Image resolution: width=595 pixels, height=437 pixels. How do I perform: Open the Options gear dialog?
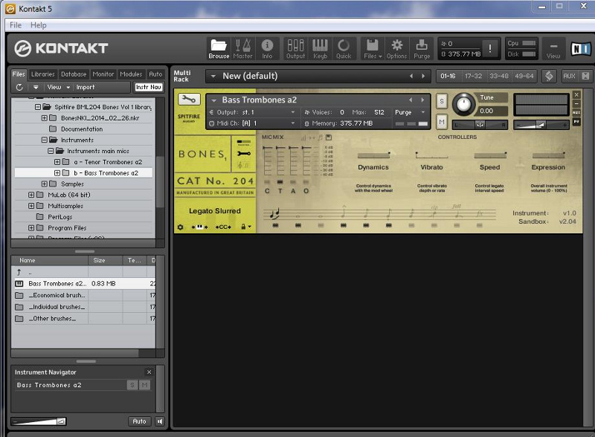[x=397, y=48]
